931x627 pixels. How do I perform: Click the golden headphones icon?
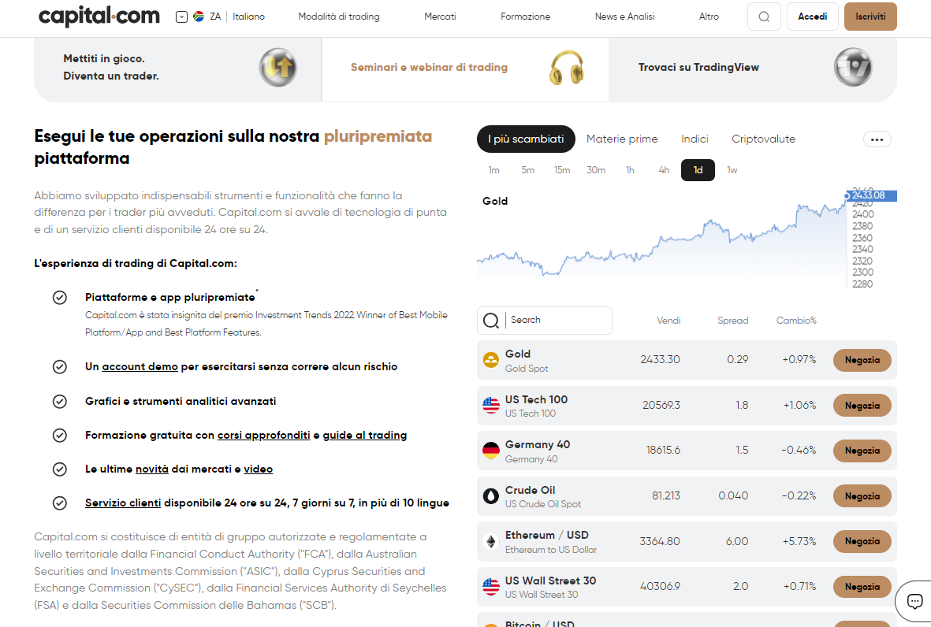[567, 67]
